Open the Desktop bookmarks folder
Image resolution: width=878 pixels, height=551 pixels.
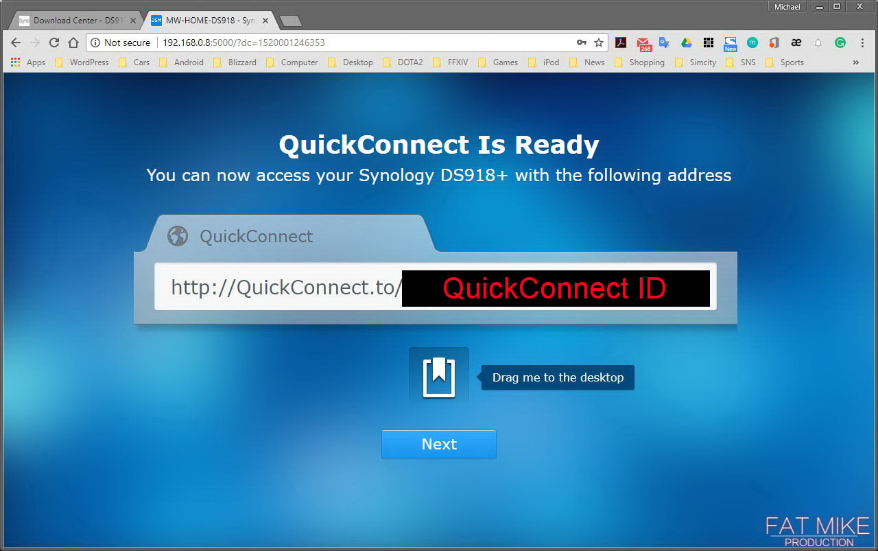[351, 62]
